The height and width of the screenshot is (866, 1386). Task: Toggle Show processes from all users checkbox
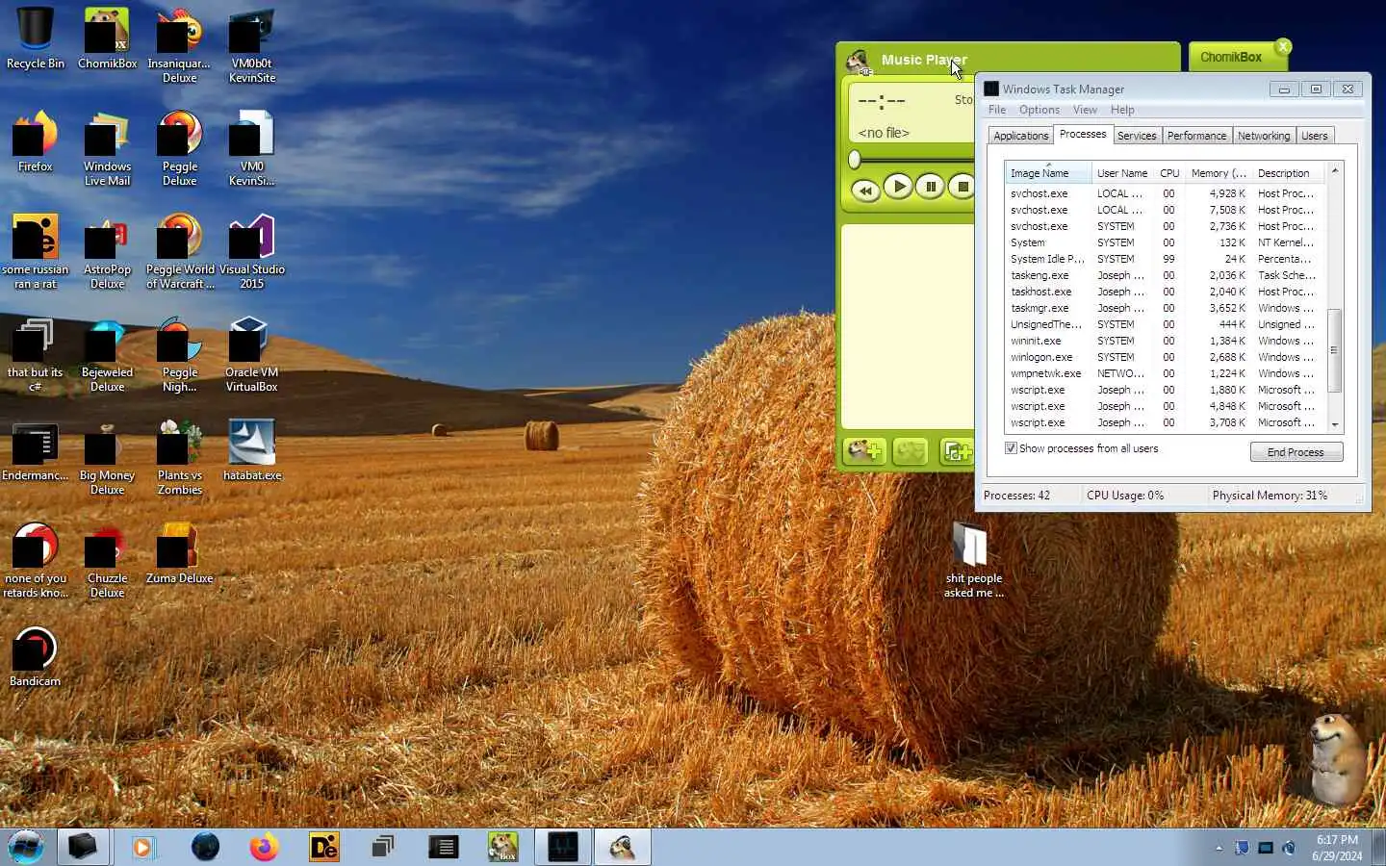point(1011,448)
